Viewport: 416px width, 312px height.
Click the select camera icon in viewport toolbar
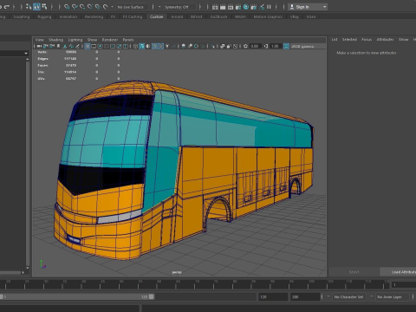(x=39, y=46)
